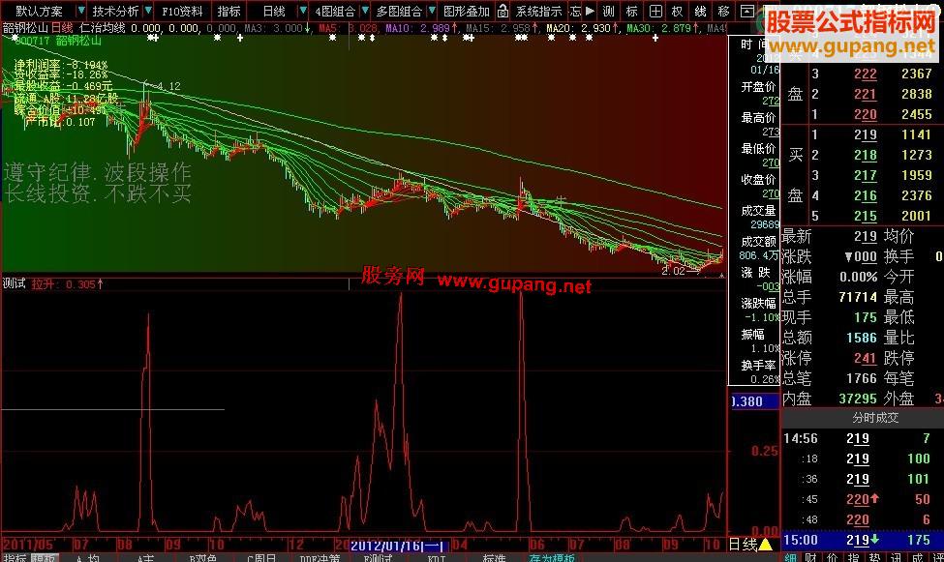Image resolution: width=944 pixels, height=562 pixels.
Task: Click the 14:56 trade row
Action: tap(862, 438)
